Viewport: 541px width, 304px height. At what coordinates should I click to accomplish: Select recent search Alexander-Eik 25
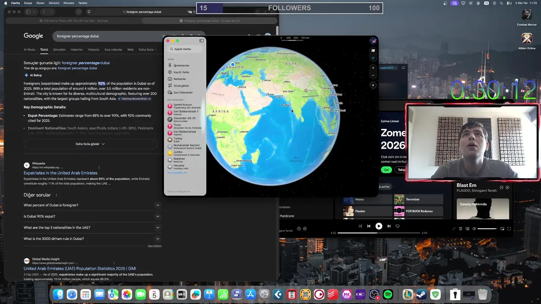tap(185, 119)
